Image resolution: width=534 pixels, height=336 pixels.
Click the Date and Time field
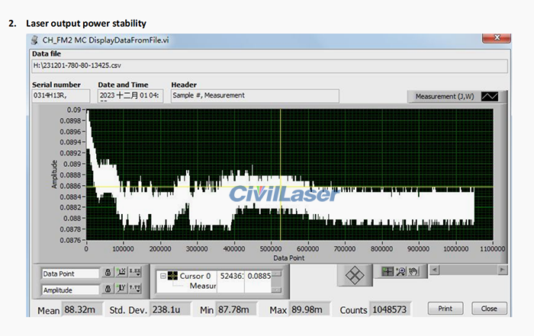tap(130, 95)
